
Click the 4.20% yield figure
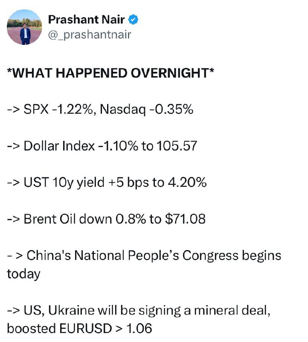pos(187,183)
